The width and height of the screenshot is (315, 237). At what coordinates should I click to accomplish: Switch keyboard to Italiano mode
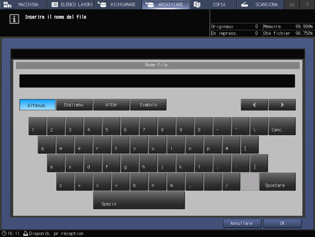point(74,105)
